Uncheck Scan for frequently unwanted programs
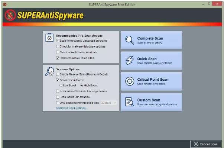Viewport: 224px width, 148px height. [58, 41]
